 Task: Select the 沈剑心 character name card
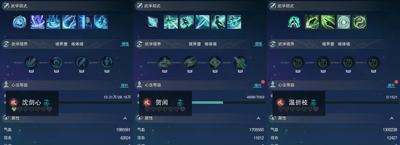32,103
